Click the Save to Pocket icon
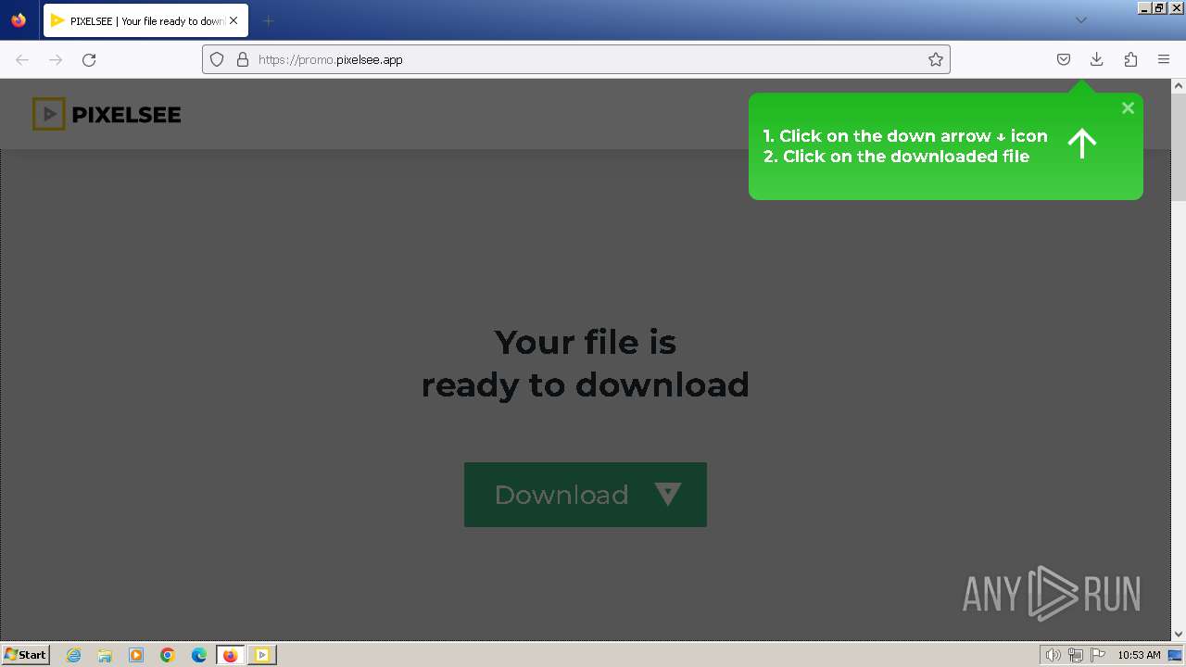 [x=1064, y=59]
